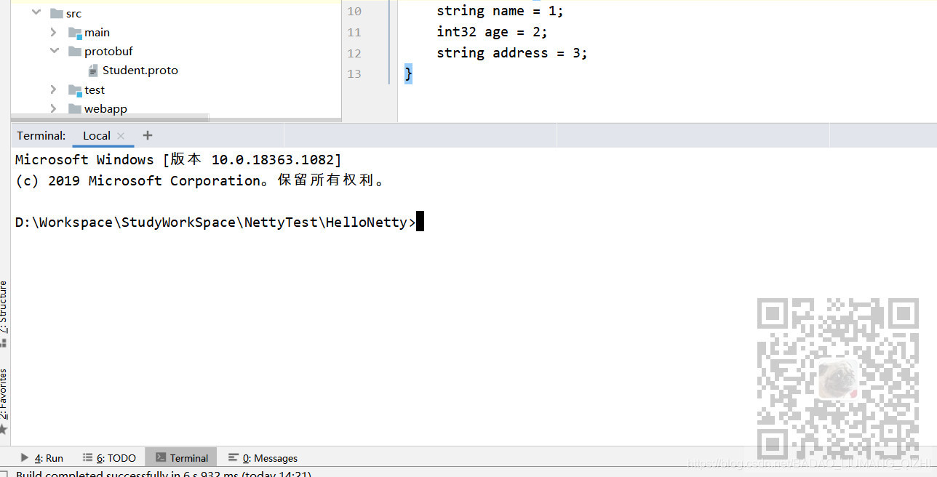Collapse the protobuf folder
The image size is (937, 477).
click(54, 51)
